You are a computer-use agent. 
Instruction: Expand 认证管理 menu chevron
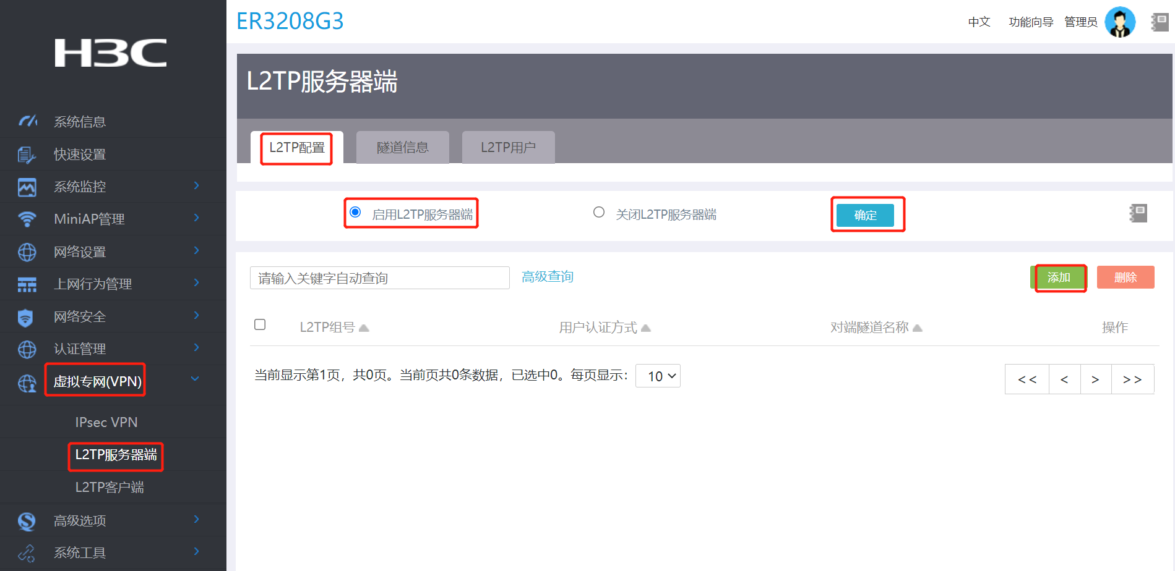click(196, 347)
